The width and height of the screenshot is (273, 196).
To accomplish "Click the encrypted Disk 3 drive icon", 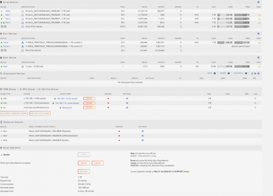I will click(x=22, y=23).
